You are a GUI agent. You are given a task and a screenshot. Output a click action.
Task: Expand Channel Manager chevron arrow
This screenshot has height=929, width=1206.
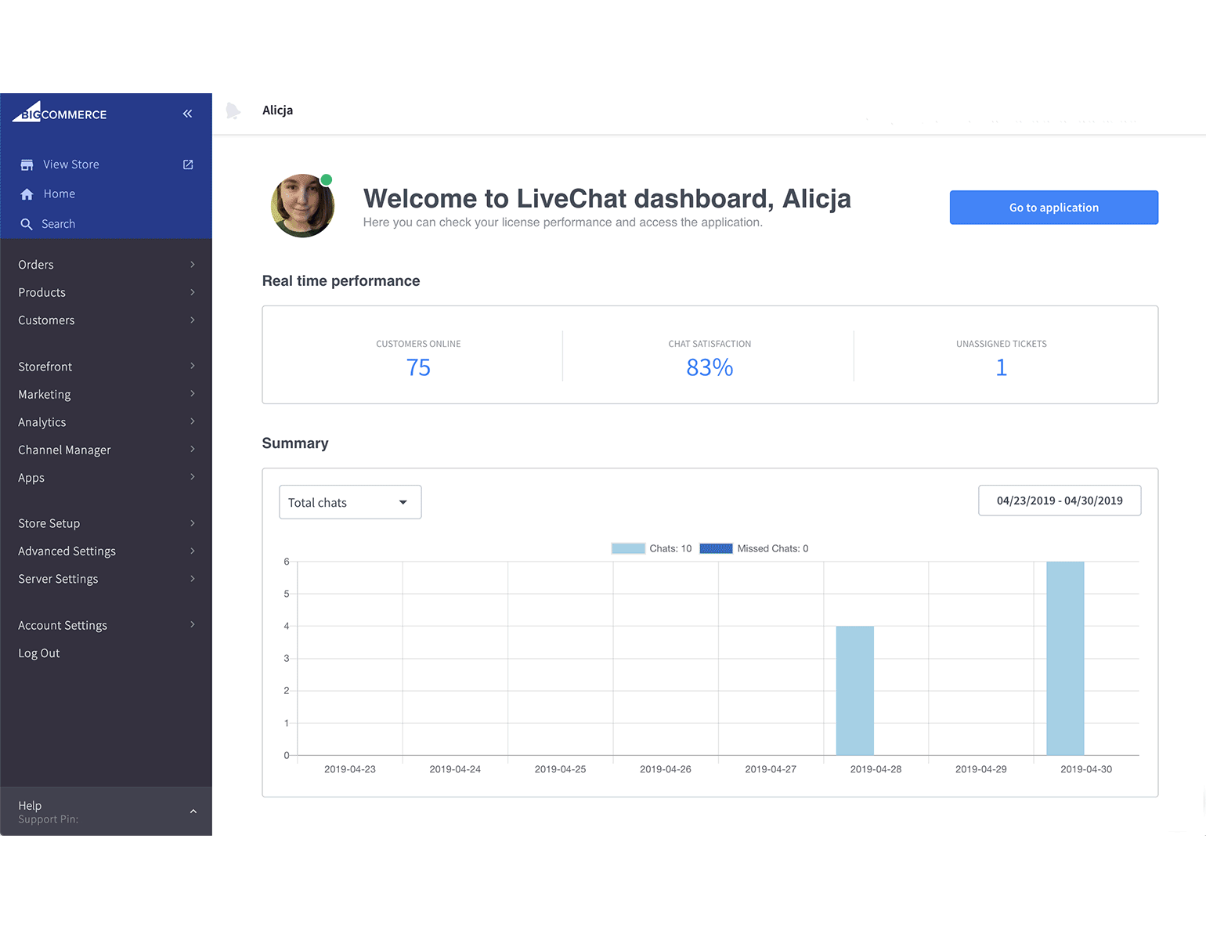click(x=193, y=449)
